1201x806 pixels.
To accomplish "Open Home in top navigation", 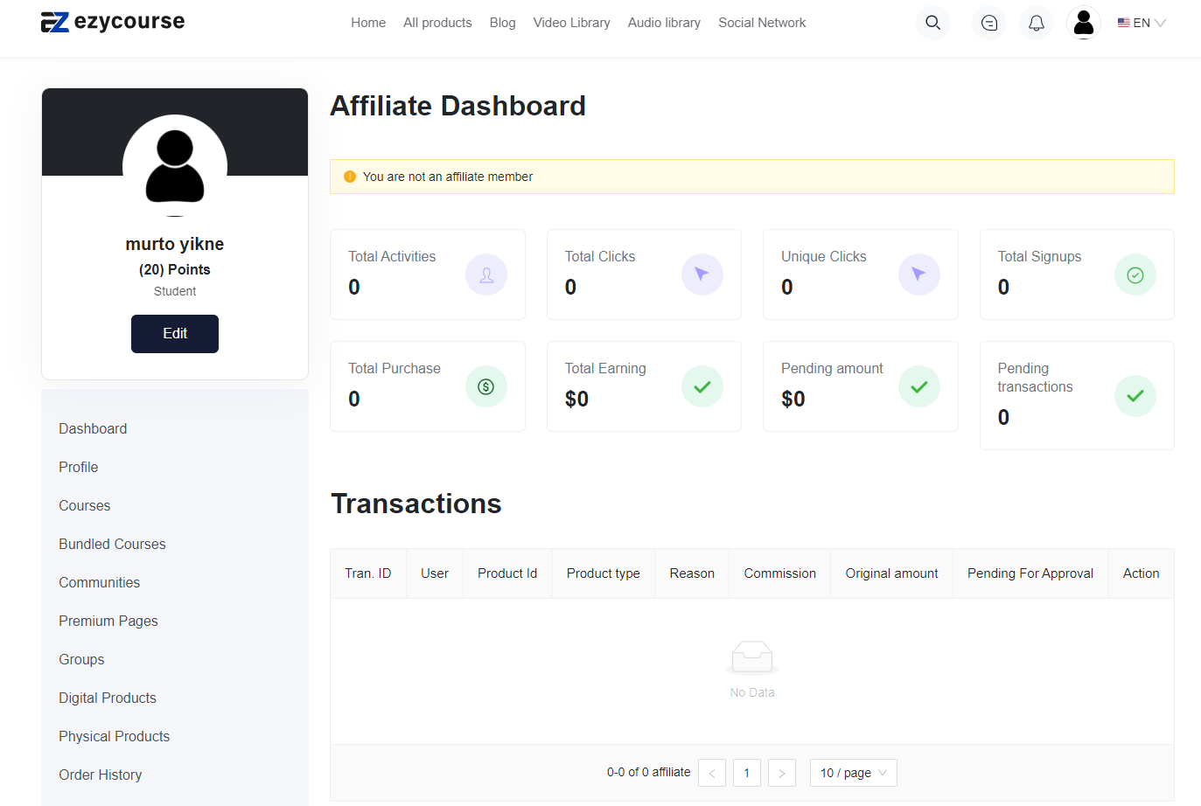I will point(368,23).
